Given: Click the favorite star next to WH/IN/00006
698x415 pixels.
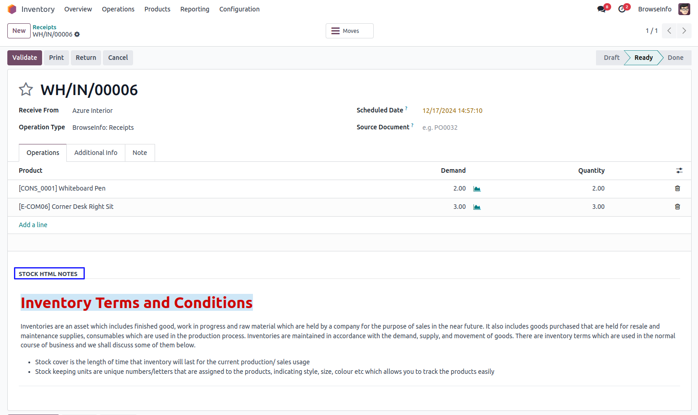Looking at the screenshot, I should tap(26, 89).
